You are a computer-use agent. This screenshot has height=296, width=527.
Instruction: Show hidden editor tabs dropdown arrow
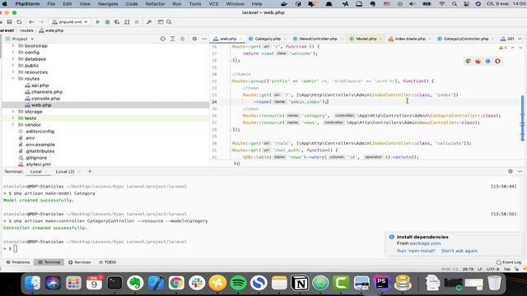(520, 39)
